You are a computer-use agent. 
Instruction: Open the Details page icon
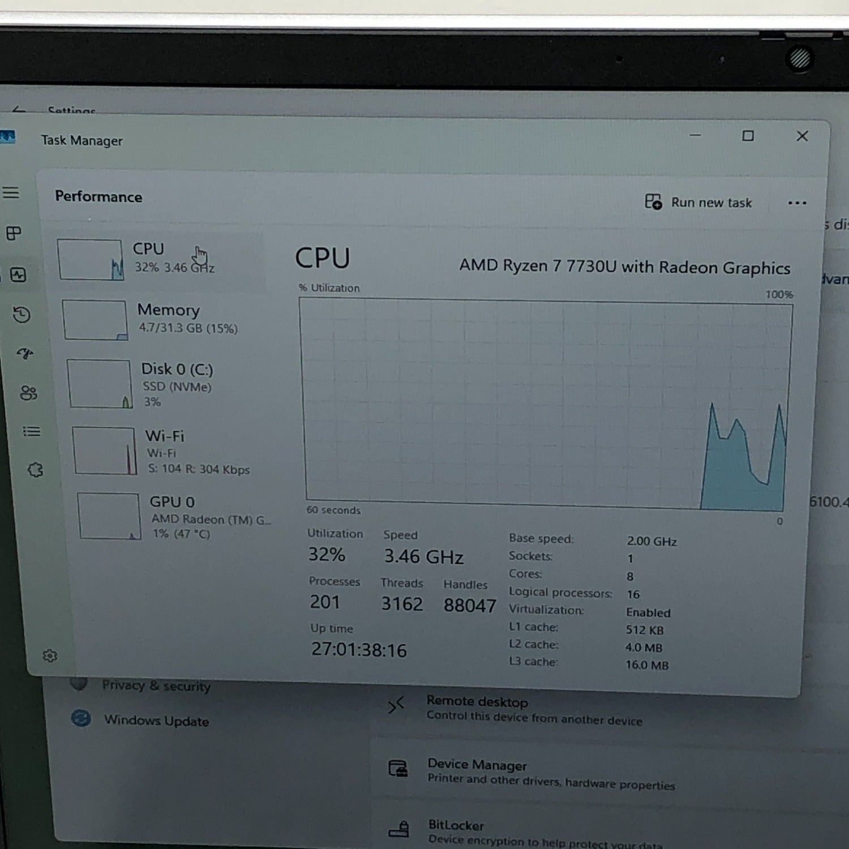(32, 432)
